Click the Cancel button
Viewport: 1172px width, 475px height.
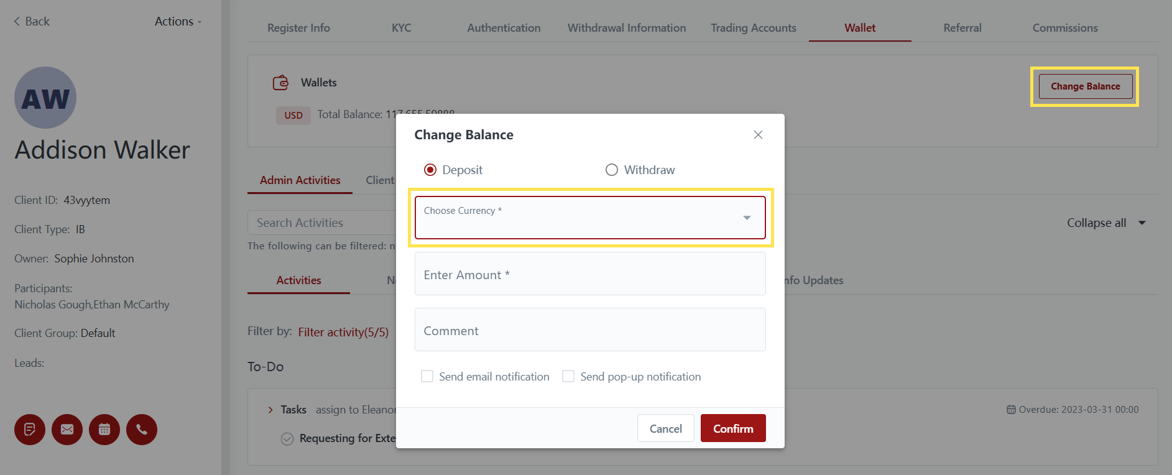click(665, 428)
